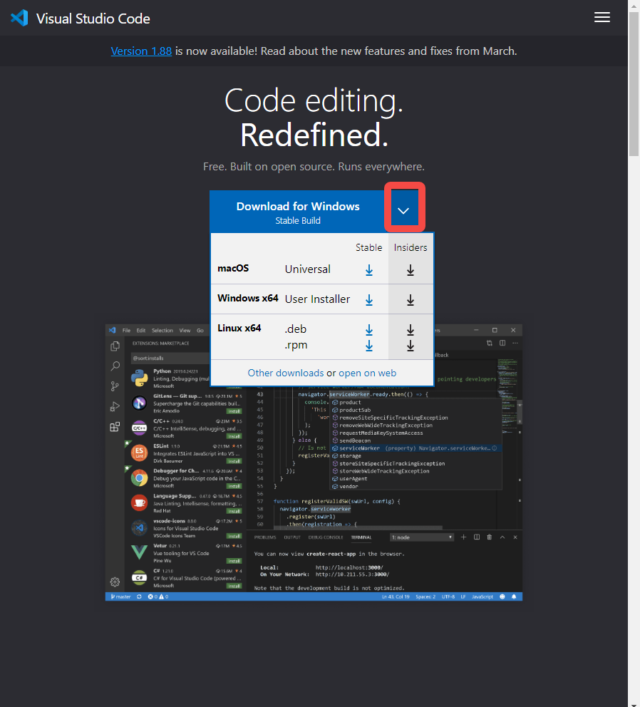Follow the open on web link
The height and width of the screenshot is (707, 640).
367,373
